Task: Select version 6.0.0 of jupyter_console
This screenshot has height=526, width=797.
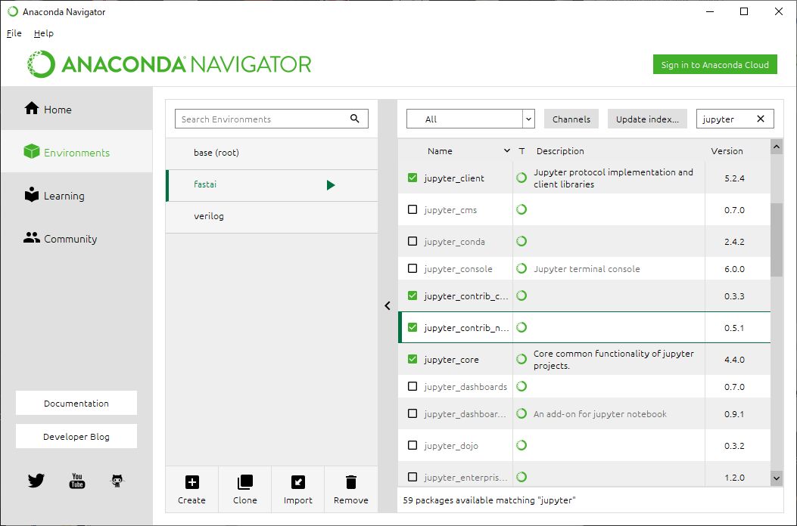Action: click(734, 268)
